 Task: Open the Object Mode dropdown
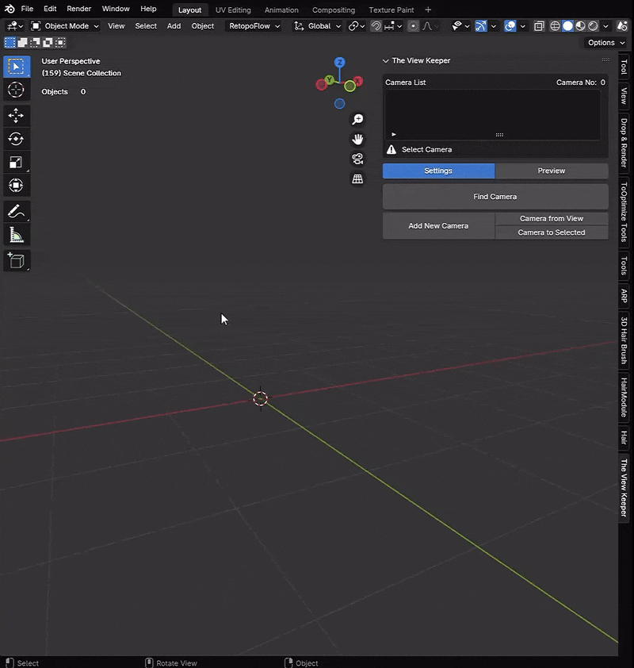(65, 26)
